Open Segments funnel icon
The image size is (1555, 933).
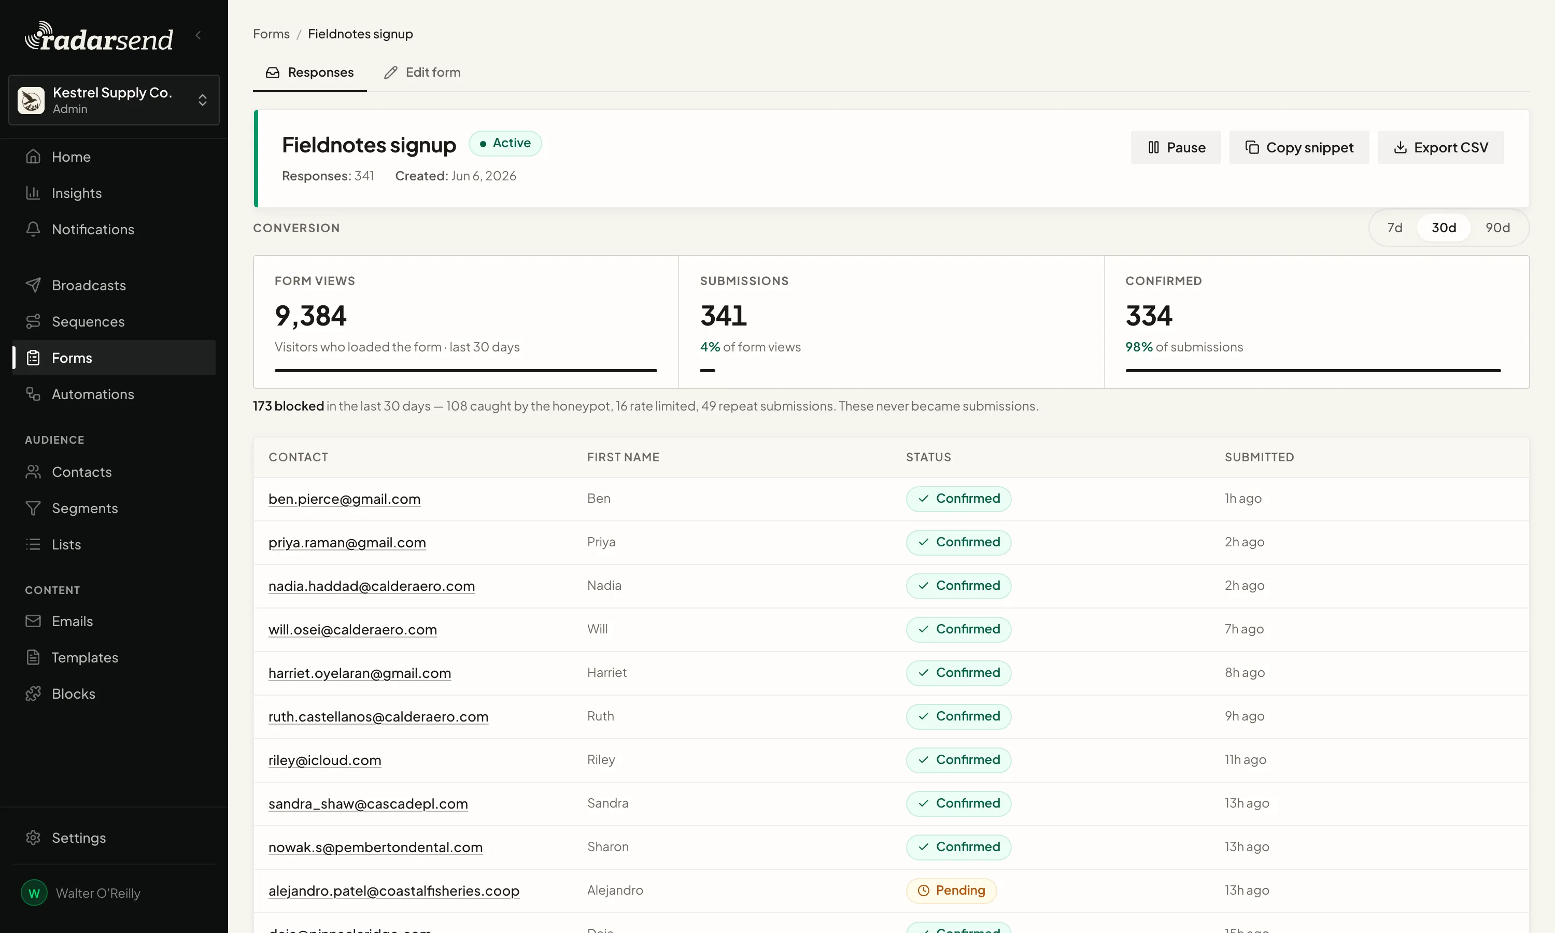coord(33,508)
